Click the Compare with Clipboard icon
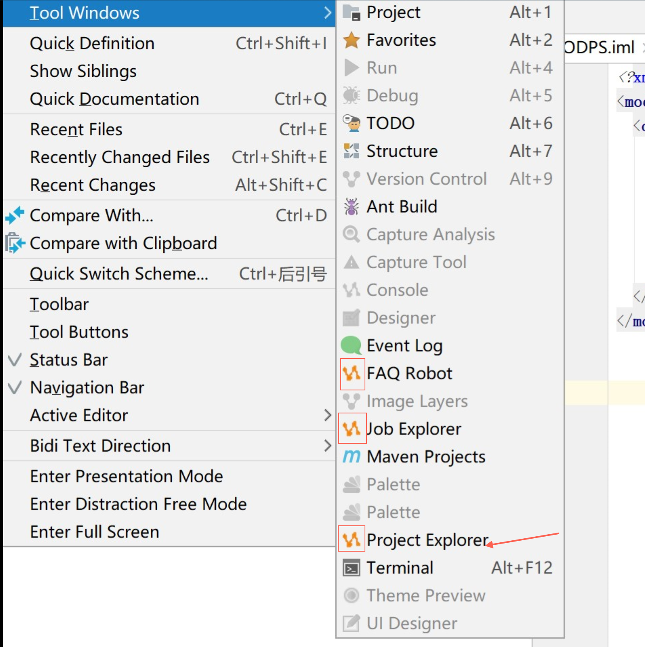 15,243
